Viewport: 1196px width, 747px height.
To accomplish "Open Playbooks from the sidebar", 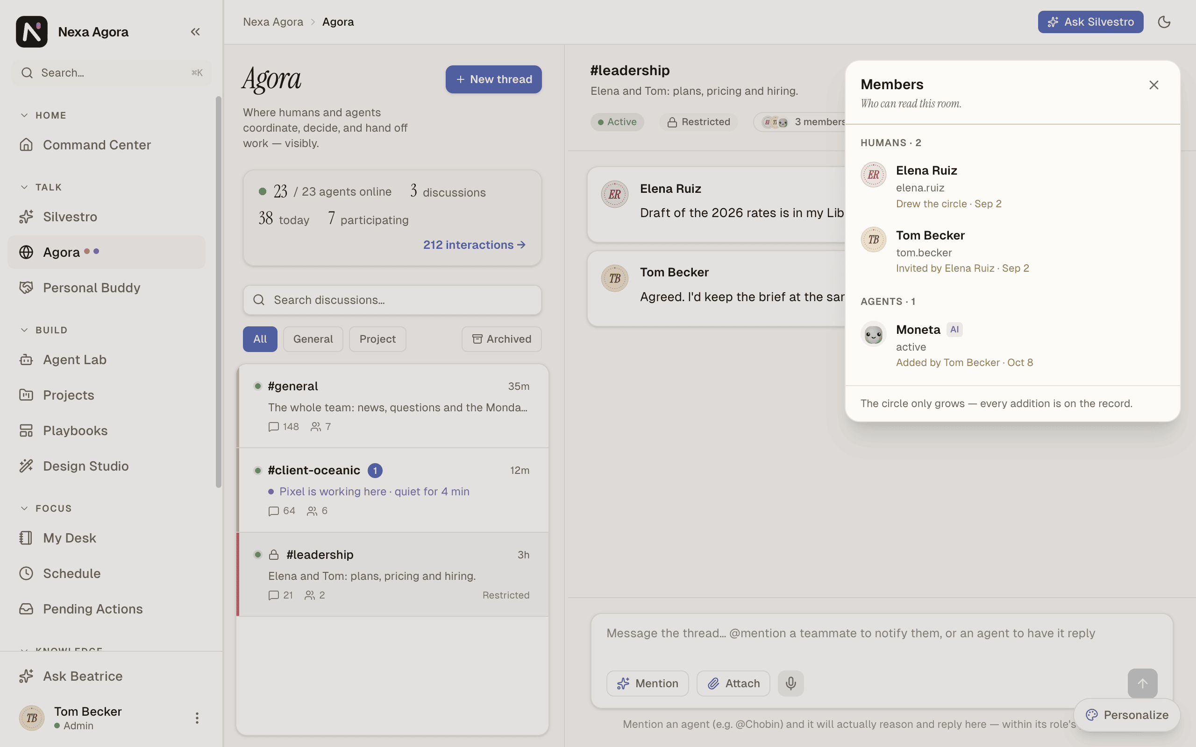I will click(x=106, y=430).
